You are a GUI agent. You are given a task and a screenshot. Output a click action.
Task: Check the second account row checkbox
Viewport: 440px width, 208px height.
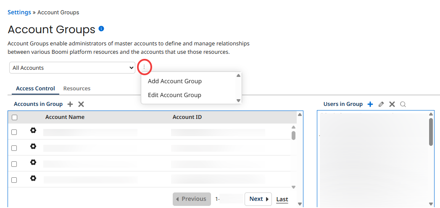tap(14, 148)
